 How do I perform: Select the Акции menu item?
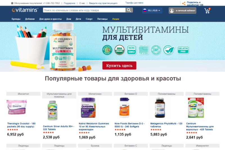(x=116, y=19)
